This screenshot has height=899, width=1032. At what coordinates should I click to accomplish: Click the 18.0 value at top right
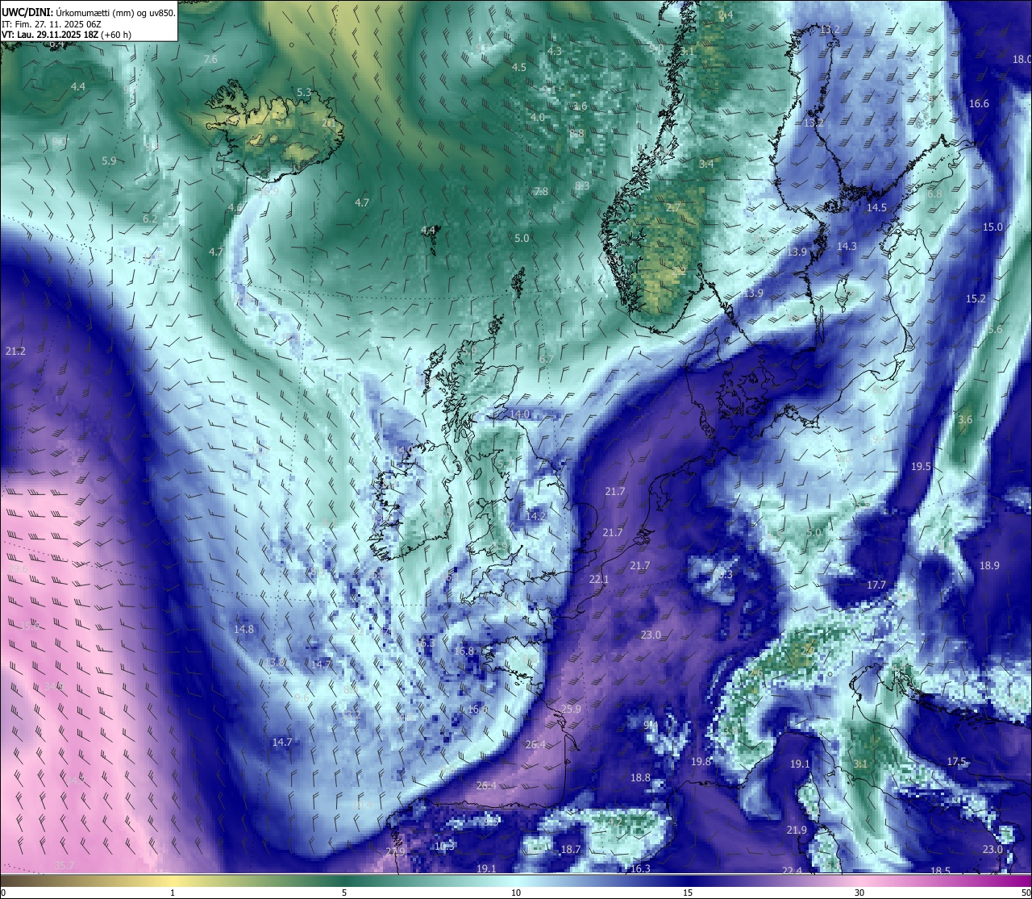1022,59
